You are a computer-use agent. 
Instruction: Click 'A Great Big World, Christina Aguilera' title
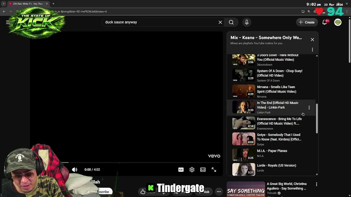[x=287, y=186]
